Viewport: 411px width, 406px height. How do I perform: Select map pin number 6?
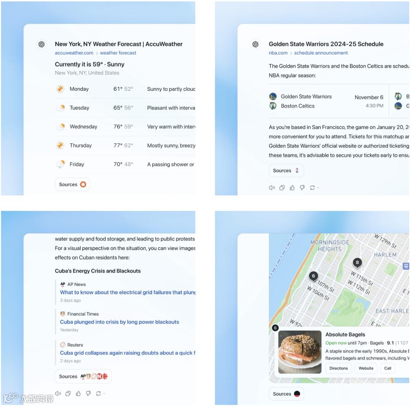314,276
